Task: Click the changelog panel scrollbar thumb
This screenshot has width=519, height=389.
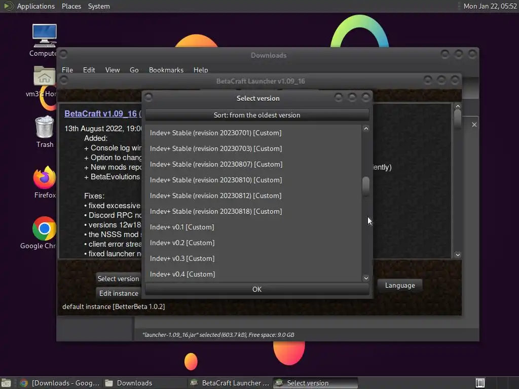Action: [458, 119]
